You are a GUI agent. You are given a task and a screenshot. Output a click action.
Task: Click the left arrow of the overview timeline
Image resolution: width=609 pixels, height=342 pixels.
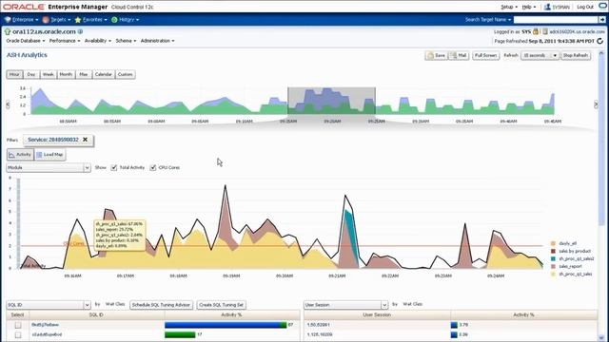pos(8,104)
